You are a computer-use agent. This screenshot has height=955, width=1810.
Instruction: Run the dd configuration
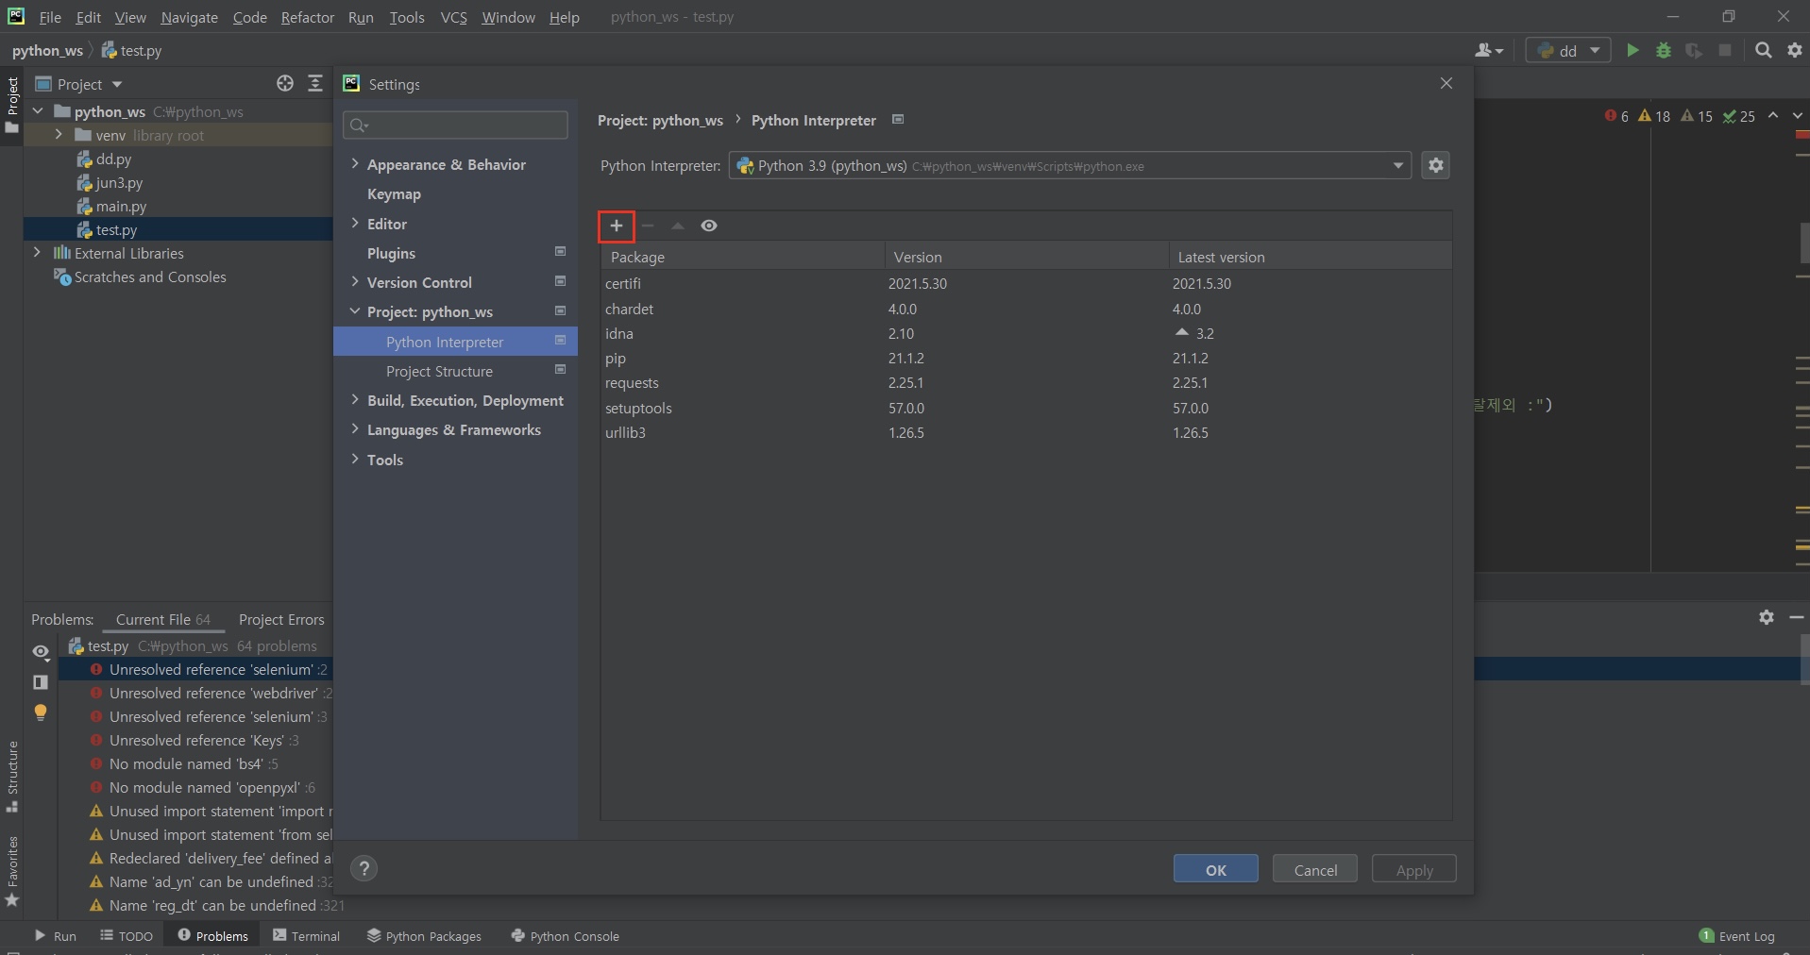pos(1632,50)
